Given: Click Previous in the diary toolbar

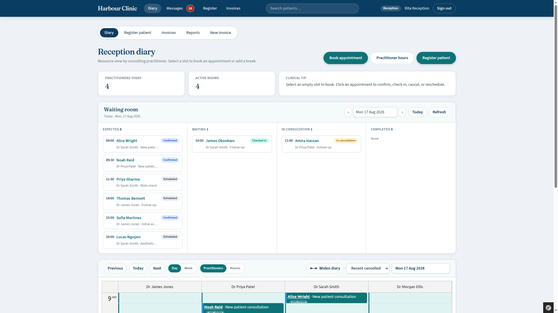Looking at the screenshot, I should [115, 268].
